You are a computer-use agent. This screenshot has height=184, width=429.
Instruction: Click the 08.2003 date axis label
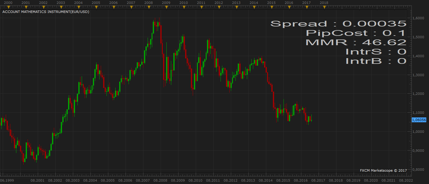coord(73,180)
